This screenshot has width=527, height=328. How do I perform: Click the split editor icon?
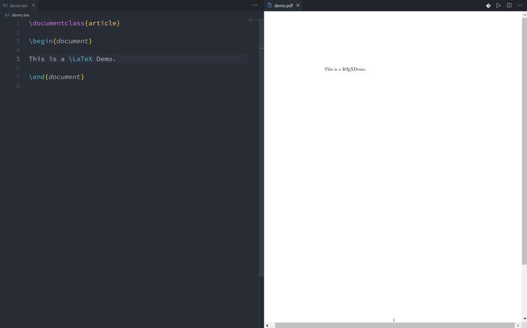pos(509,5)
